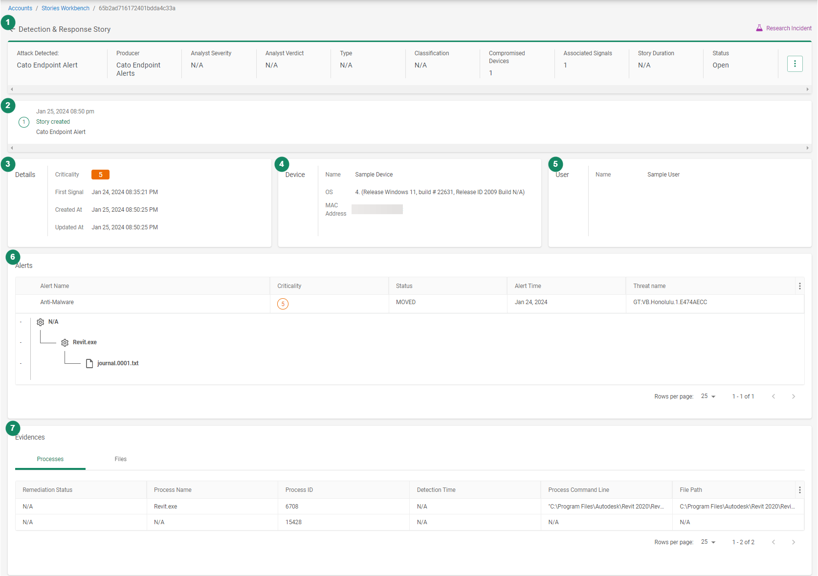
Task: Collapse the N/A process tree node
Action: pos(21,322)
